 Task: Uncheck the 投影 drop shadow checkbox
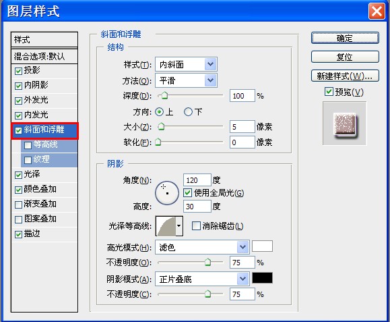(18, 71)
